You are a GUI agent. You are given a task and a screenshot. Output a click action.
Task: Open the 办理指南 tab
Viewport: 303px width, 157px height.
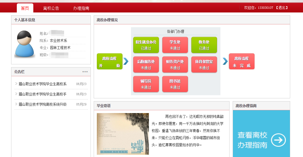(x=81, y=8)
